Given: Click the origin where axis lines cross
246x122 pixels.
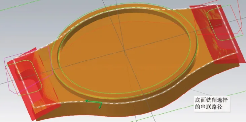Looking at the screenshot, I should coord(125,51).
